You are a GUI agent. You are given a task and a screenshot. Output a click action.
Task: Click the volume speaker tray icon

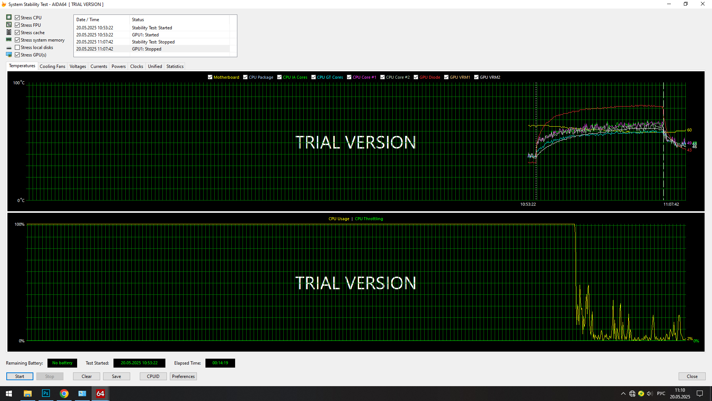click(650, 394)
